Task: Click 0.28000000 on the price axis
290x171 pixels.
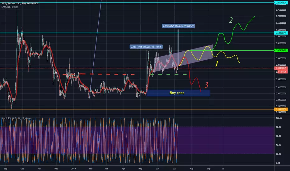Action: pyautogui.click(x=281, y=100)
